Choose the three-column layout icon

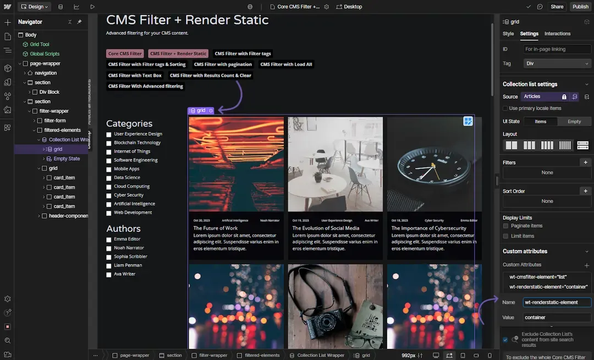coord(529,145)
